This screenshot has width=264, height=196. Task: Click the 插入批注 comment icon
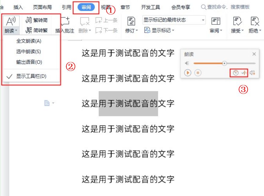[65, 21]
